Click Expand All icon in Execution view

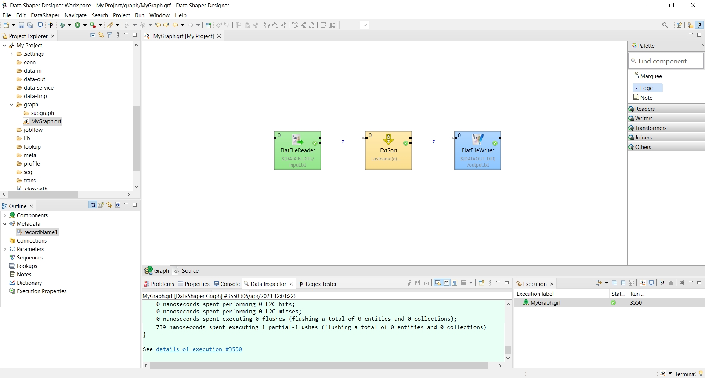pyautogui.click(x=615, y=283)
